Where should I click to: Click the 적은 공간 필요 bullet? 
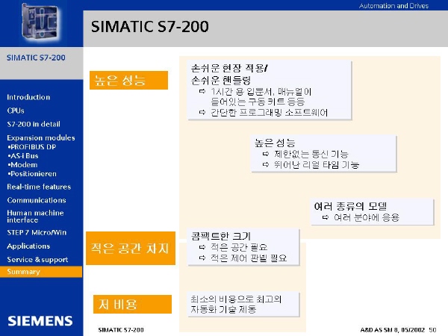tap(239, 247)
